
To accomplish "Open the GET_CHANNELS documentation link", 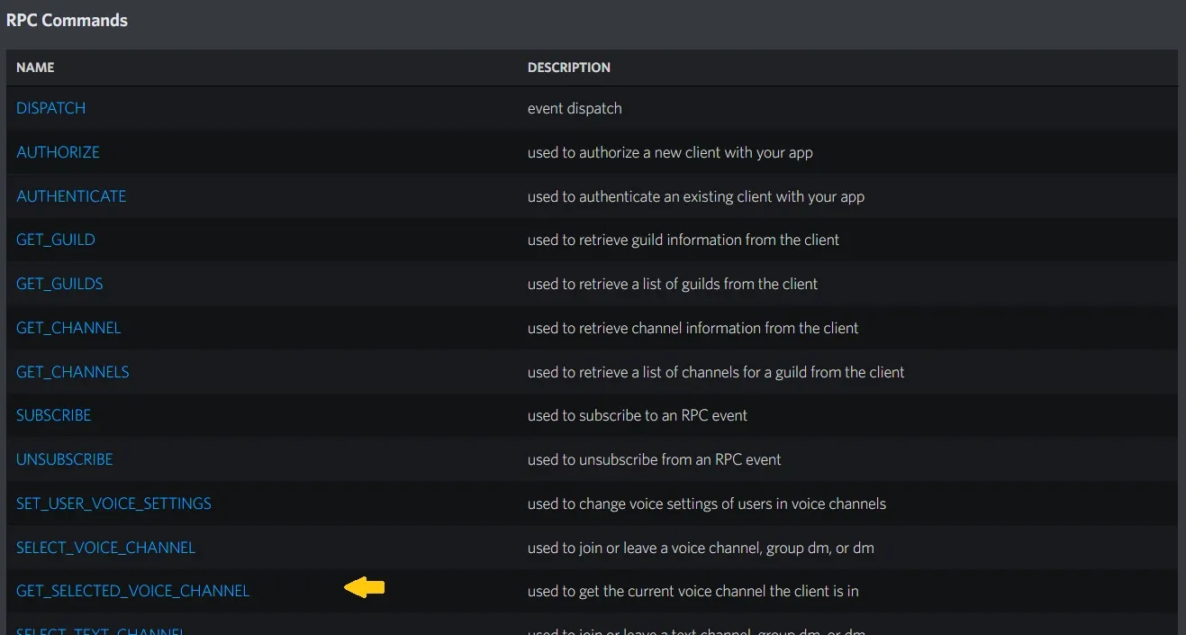I will (72, 371).
